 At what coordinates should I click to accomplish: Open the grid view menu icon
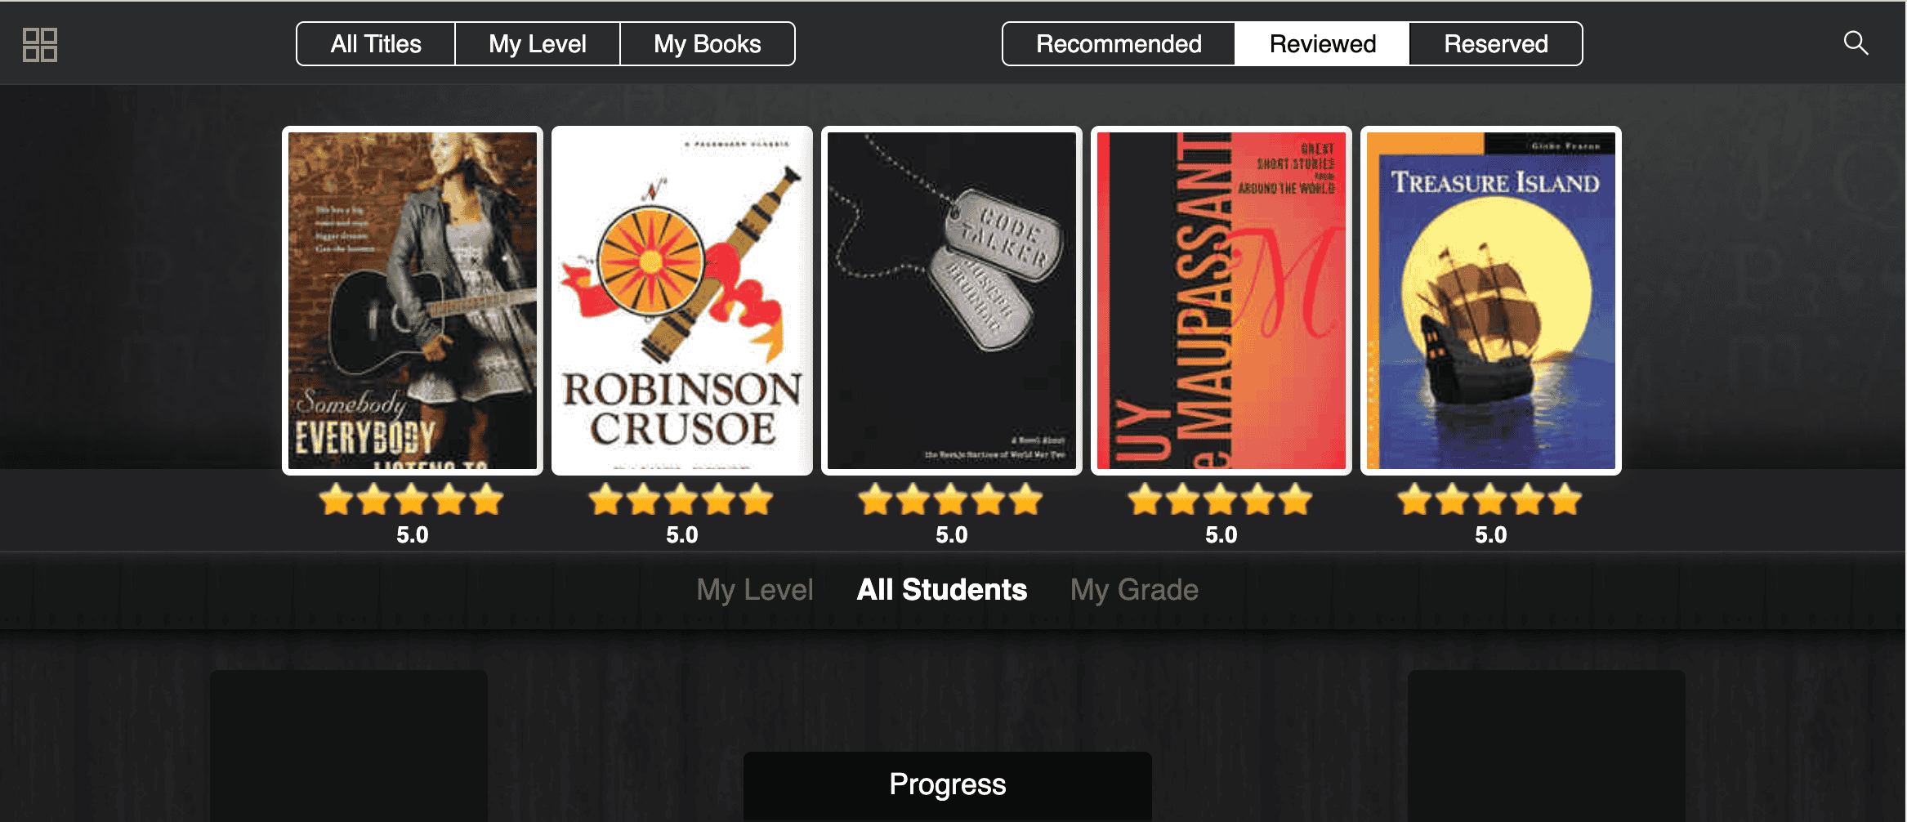tap(39, 44)
